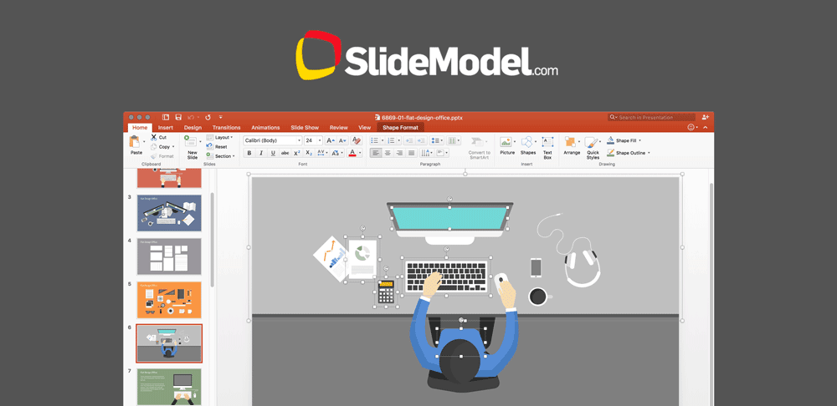The height and width of the screenshot is (406, 837).
Task: Cut selection with the scissors icon
Action: pos(154,138)
